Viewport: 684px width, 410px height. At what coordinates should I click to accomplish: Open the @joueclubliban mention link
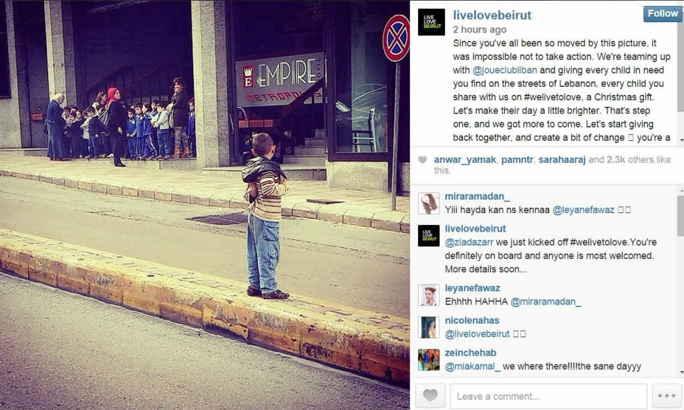505,70
